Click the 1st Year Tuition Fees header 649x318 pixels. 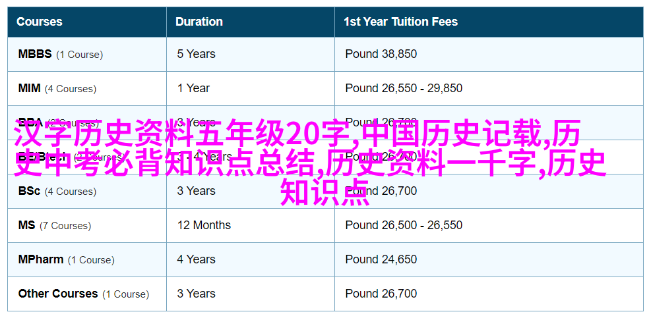click(400, 22)
